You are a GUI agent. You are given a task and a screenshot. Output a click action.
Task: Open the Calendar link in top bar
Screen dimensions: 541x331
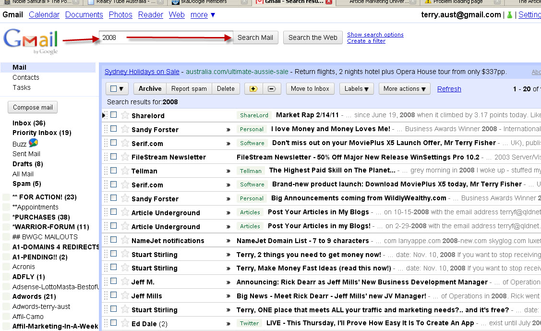coord(44,14)
